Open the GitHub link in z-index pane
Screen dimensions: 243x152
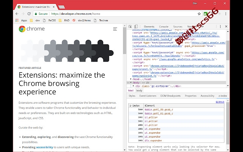click(220, 102)
